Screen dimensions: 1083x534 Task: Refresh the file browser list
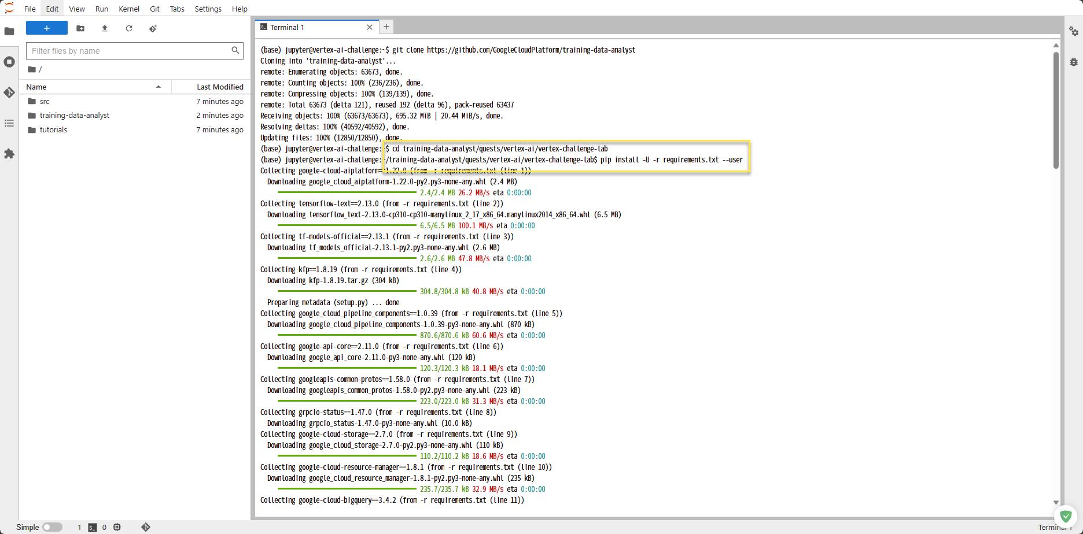point(129,28)
